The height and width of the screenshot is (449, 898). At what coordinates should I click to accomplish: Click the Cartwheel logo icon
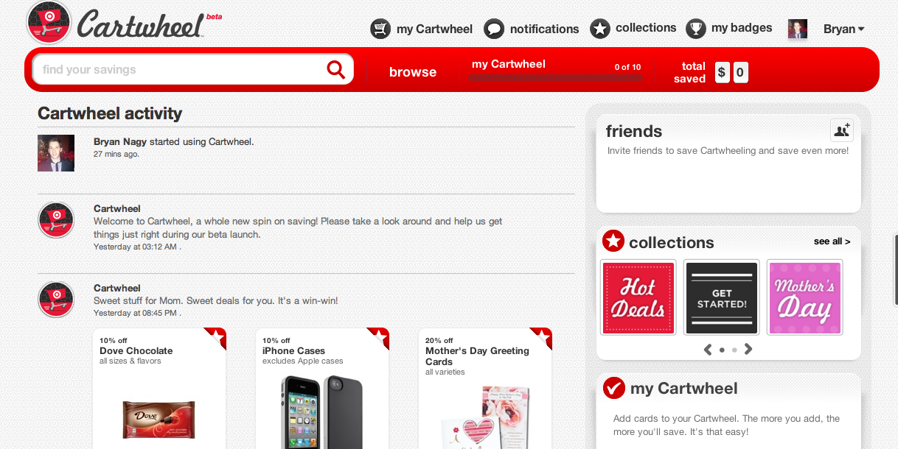pos(49,22)
